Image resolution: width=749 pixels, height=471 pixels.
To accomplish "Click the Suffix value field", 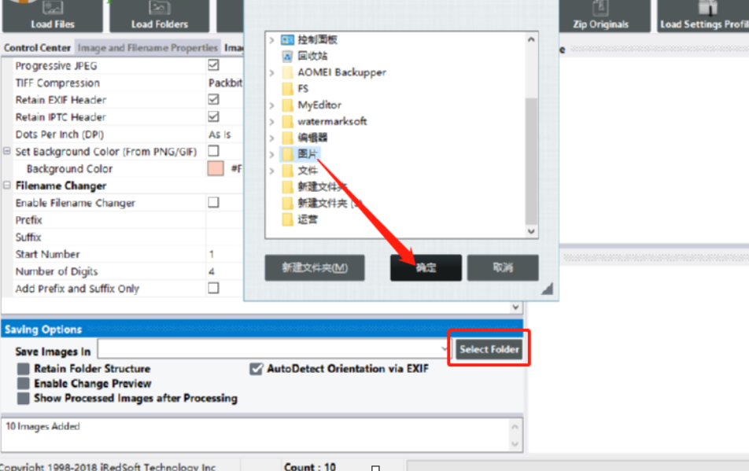I will click(x=225, y=237).
